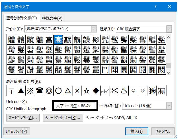
Task: Pick the postal mark 〒 symbol
Action: click(x=12, y=91)
